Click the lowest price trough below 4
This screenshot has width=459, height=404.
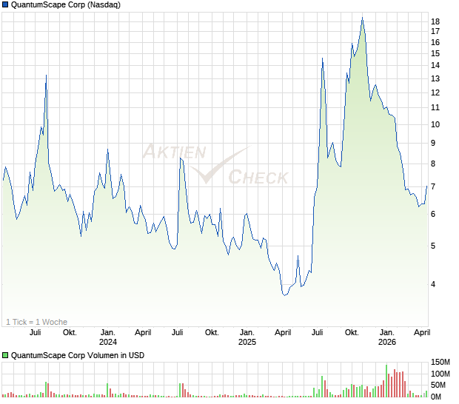284,294
